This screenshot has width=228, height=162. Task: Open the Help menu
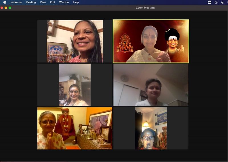click(76, 2)
